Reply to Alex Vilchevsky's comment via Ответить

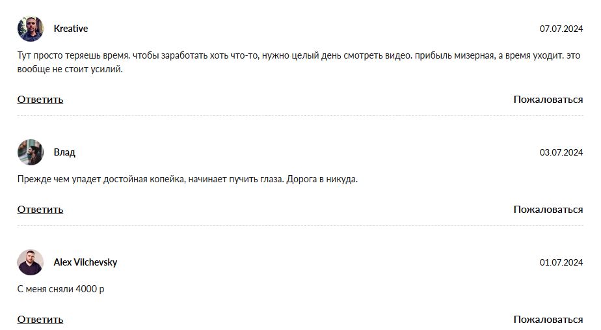40,320
